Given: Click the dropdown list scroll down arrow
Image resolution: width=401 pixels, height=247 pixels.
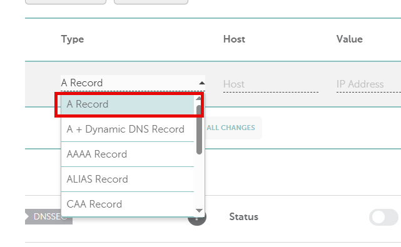Looking at the screenshot, I should point(199,211).
